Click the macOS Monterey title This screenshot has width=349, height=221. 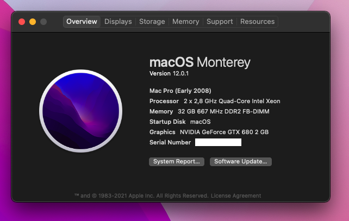coord(200,62)
